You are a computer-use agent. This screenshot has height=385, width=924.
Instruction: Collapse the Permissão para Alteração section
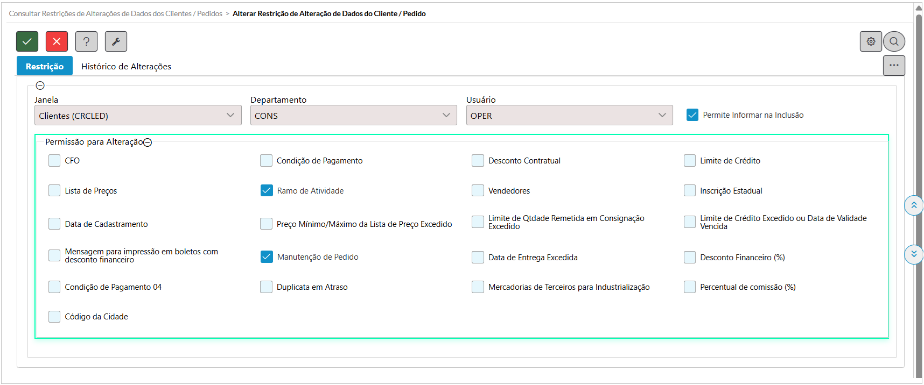[x=148, y=142]
